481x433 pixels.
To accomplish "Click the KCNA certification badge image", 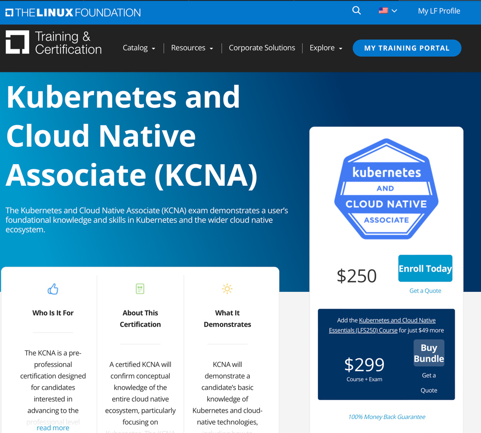I will tap(386, 189).
